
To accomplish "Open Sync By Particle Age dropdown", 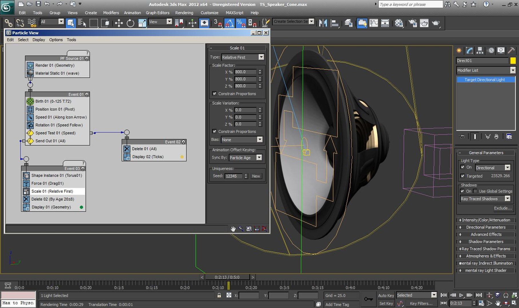I will click(x=245, y=157).
